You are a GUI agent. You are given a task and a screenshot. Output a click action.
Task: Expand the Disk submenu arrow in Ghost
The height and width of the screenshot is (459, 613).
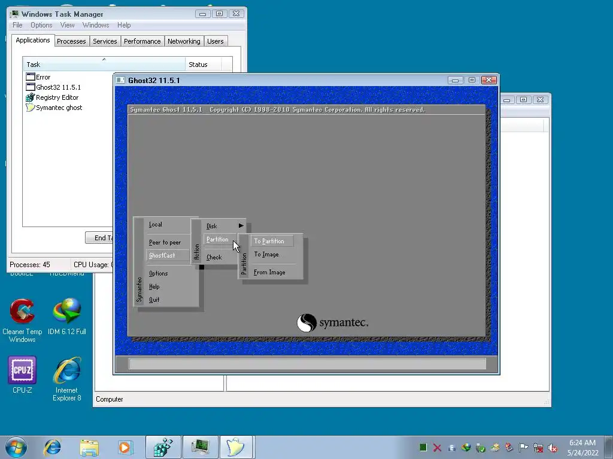241,225
